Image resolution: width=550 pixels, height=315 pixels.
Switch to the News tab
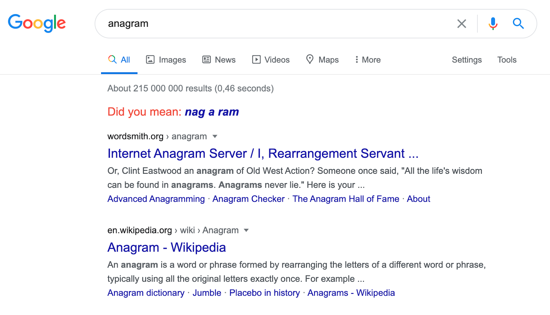[x=219, y=60]
